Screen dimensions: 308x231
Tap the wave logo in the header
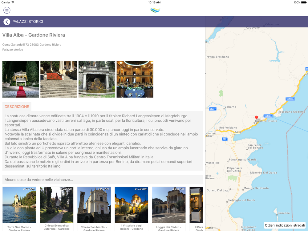(x=155, y=10)
